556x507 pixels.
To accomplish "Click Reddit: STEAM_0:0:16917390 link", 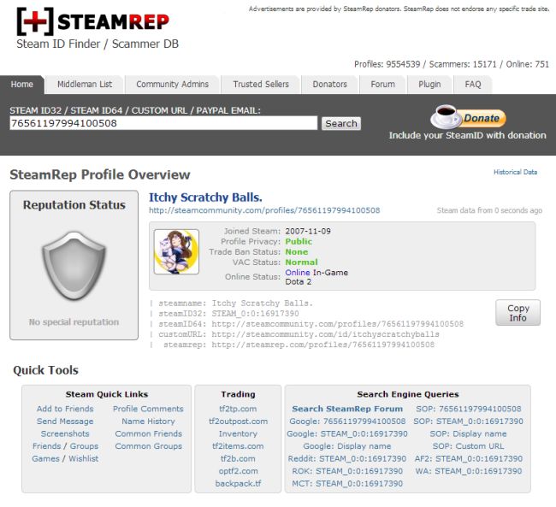I will click(347, 458).
